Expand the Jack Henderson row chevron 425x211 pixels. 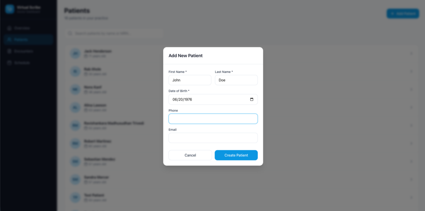click(x=411, y=53)
